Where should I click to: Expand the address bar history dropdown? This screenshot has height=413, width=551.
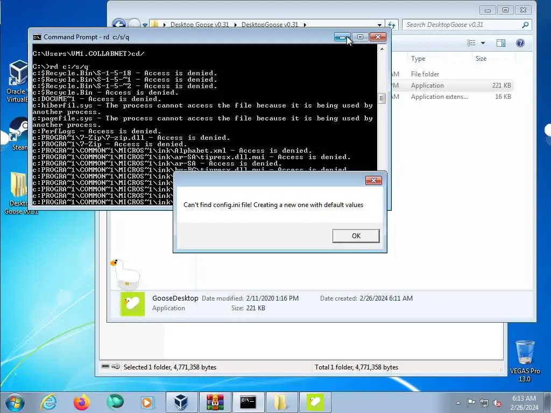pyautogui.click(x=379, y=25)
